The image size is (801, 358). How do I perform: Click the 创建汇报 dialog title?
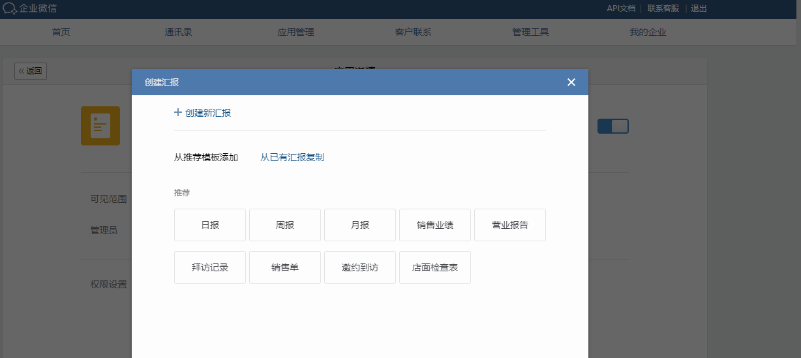tap(162, 82)
